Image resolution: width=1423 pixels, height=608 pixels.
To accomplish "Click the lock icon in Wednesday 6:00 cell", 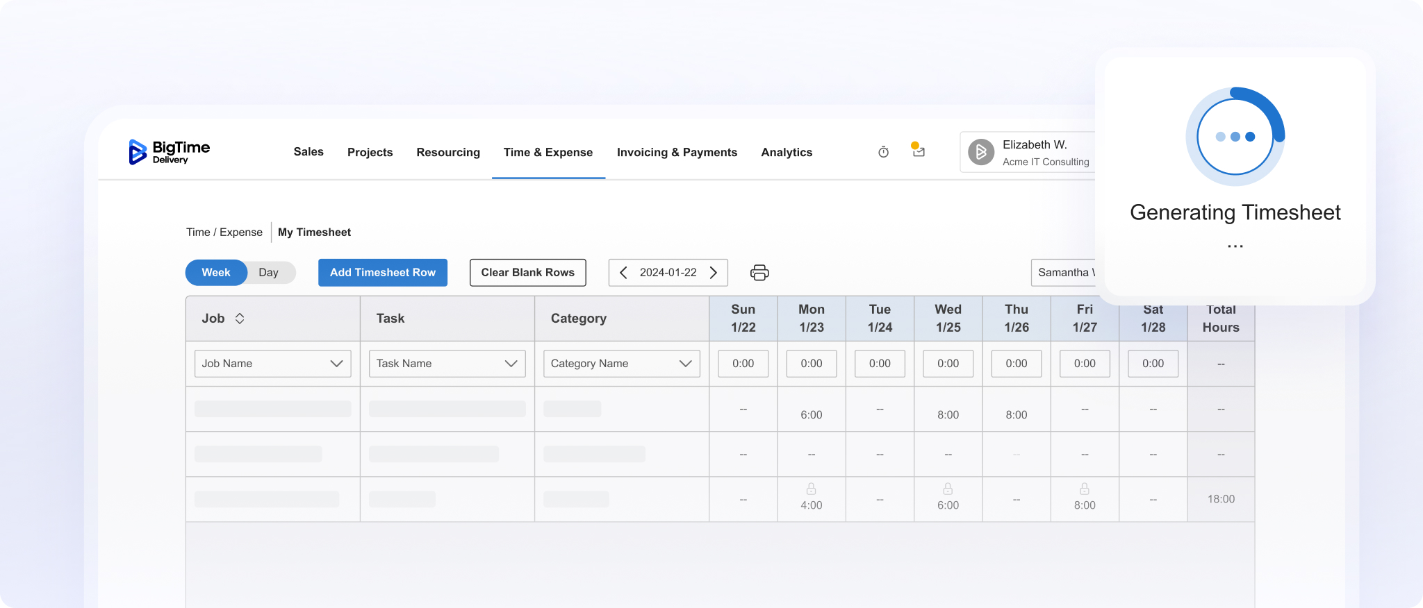I will point(948,489).
